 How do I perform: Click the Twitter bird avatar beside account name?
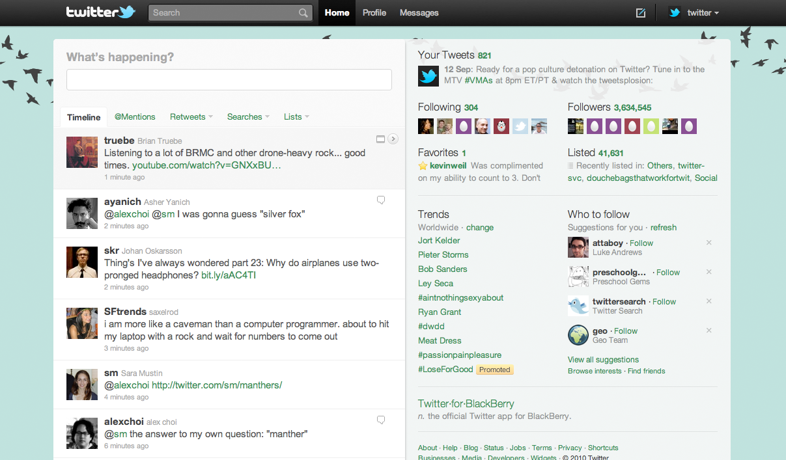click(x=675, y=12)
